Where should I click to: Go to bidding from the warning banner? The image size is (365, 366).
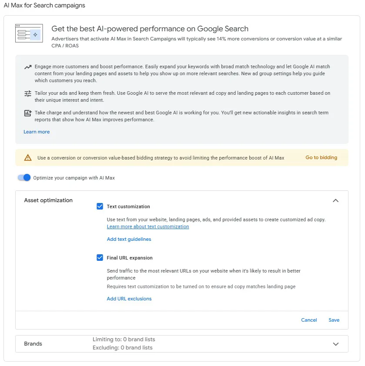[x=321, y=157]
